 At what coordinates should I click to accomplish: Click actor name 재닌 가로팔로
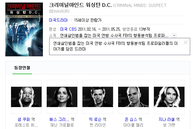click(62, 125)
